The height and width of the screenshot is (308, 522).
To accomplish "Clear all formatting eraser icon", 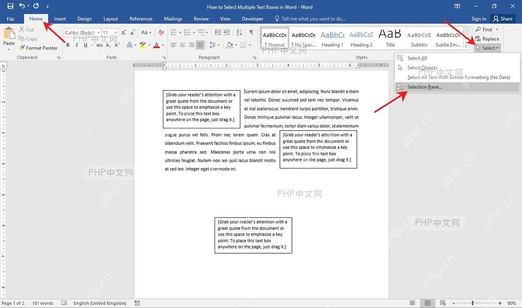I will 161,33.
